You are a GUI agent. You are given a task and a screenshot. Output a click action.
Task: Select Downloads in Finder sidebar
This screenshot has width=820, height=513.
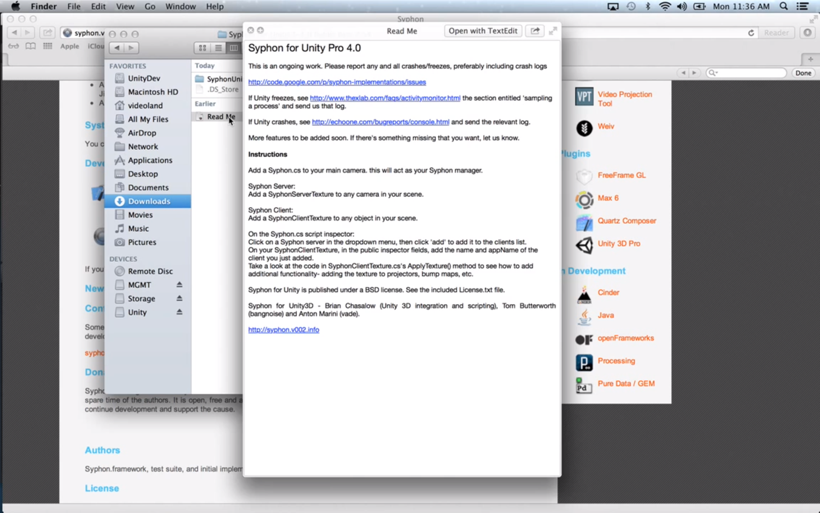coord(148,201)
